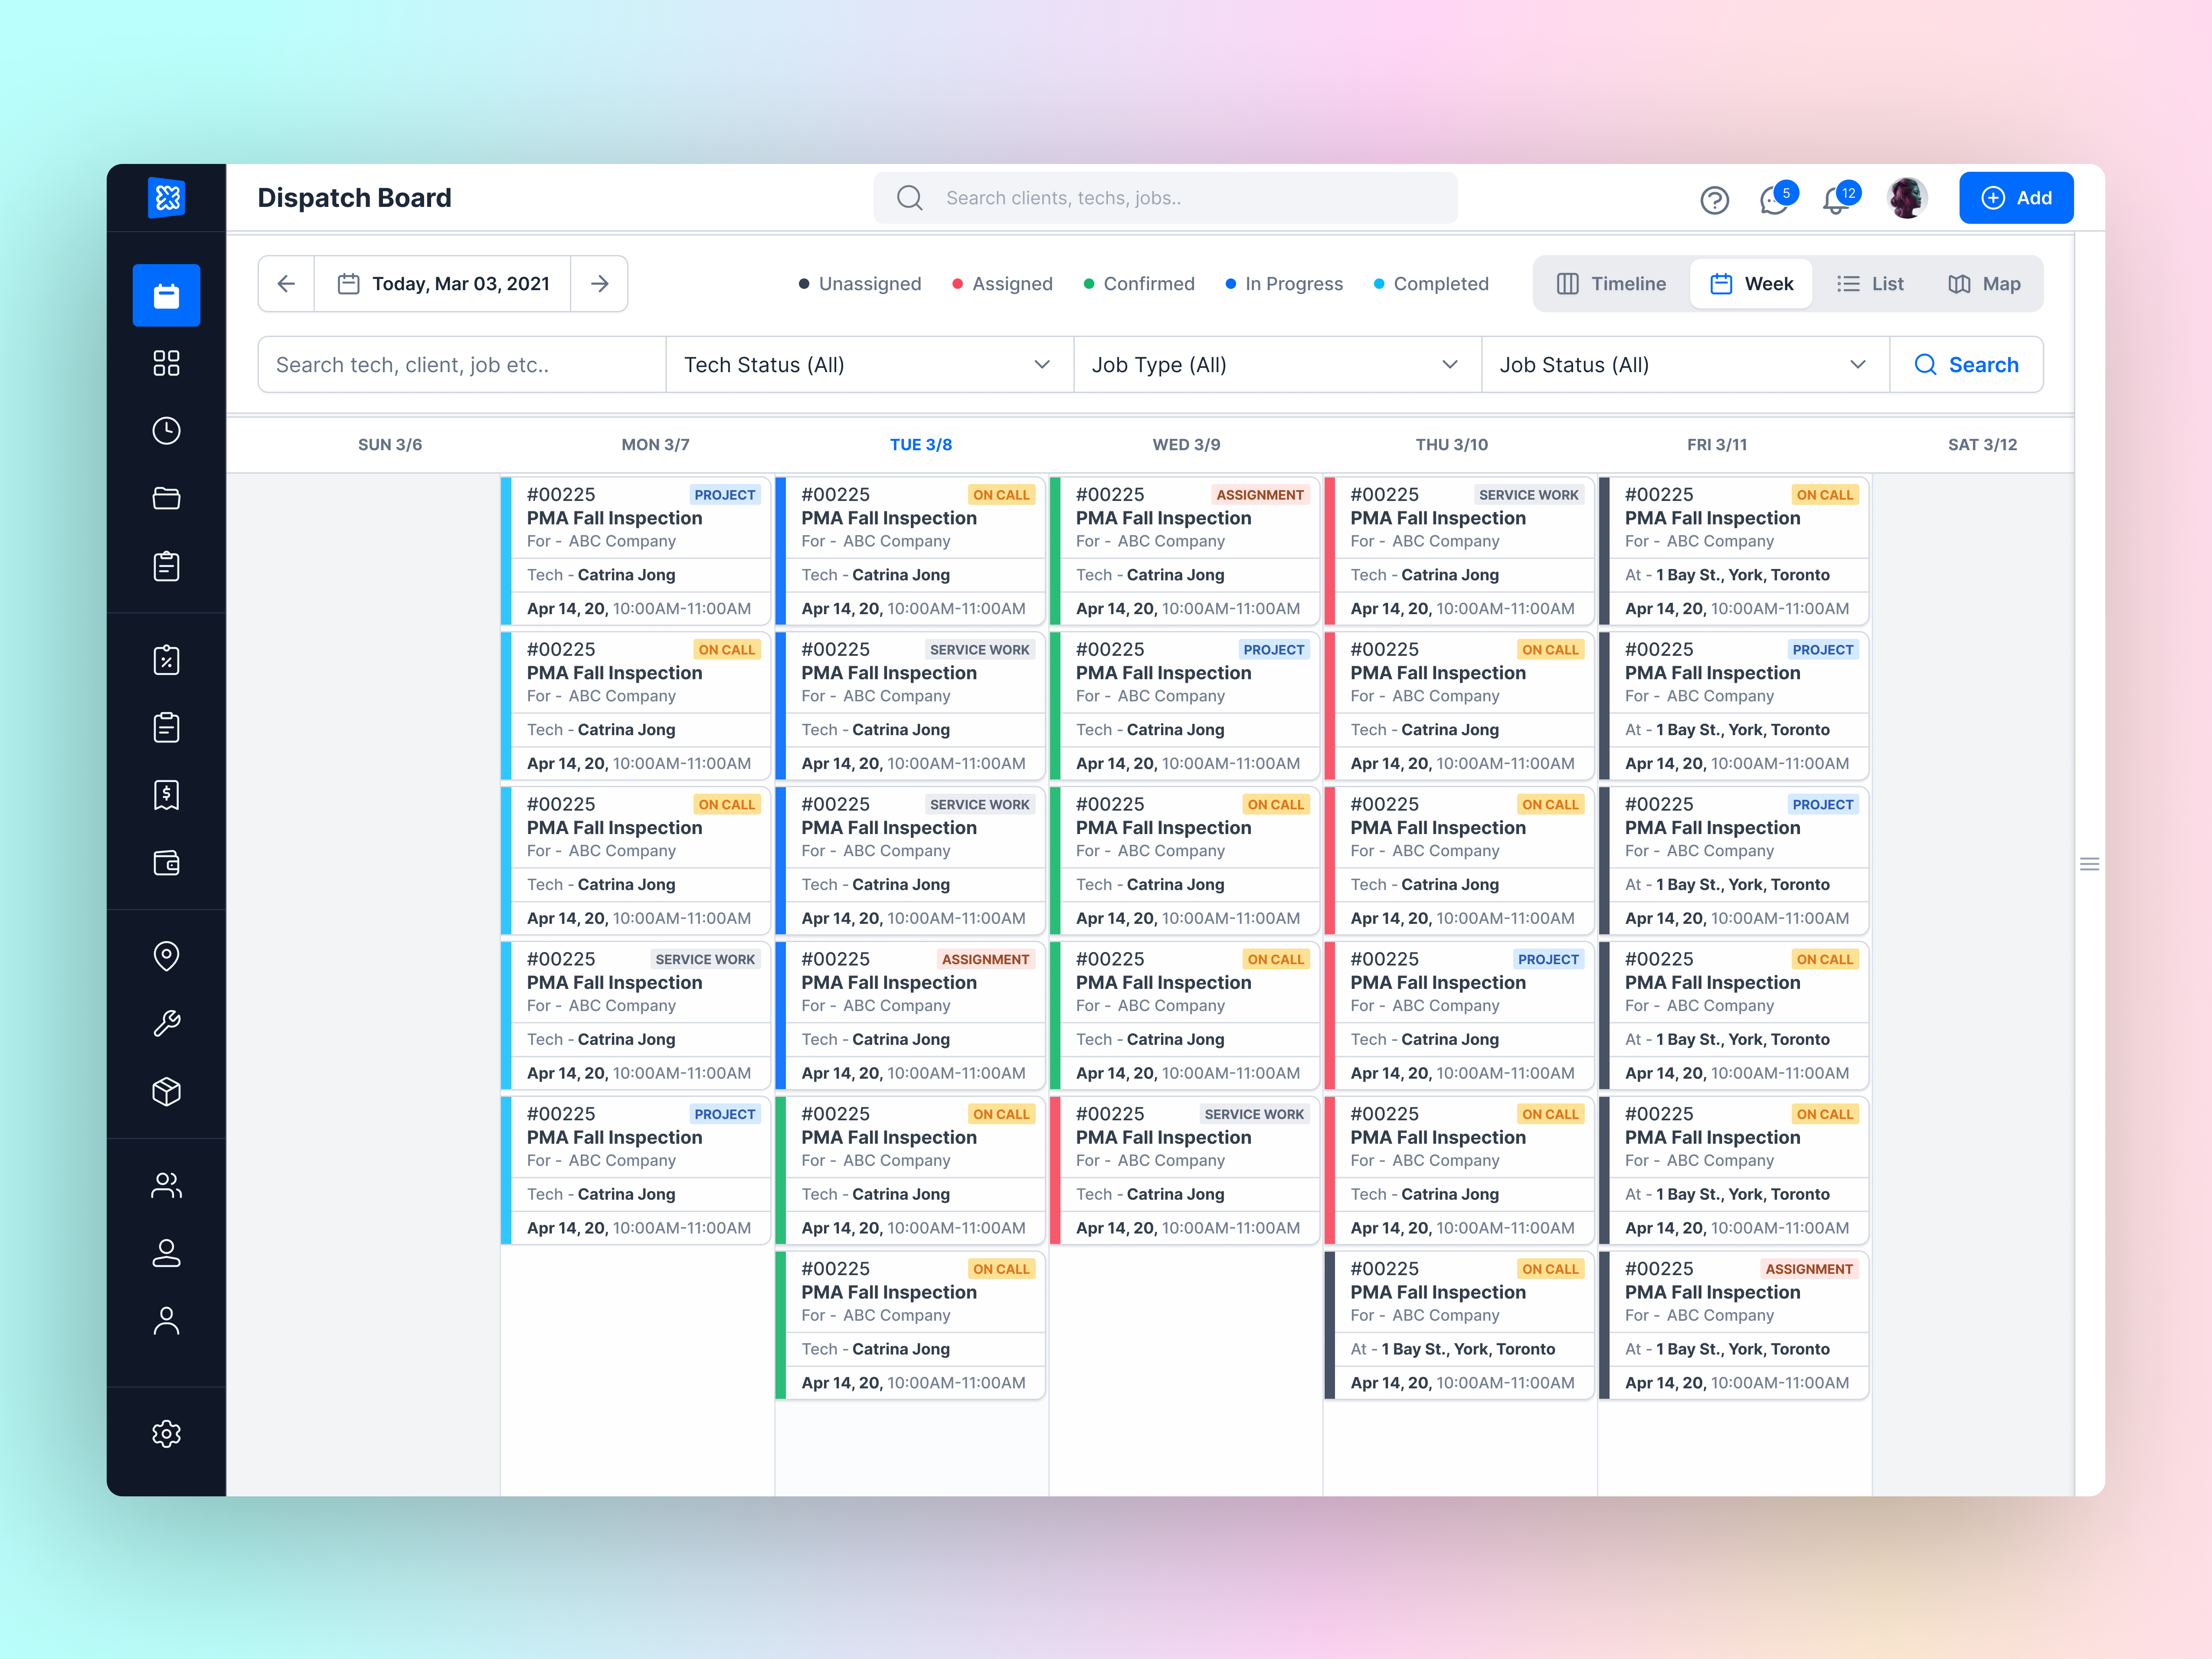Expand the Tech Status (All) dropdown

868,365
